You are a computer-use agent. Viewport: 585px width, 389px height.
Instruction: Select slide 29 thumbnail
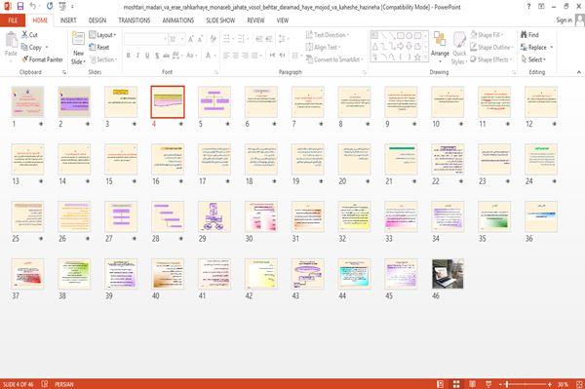tap(214, 216)
